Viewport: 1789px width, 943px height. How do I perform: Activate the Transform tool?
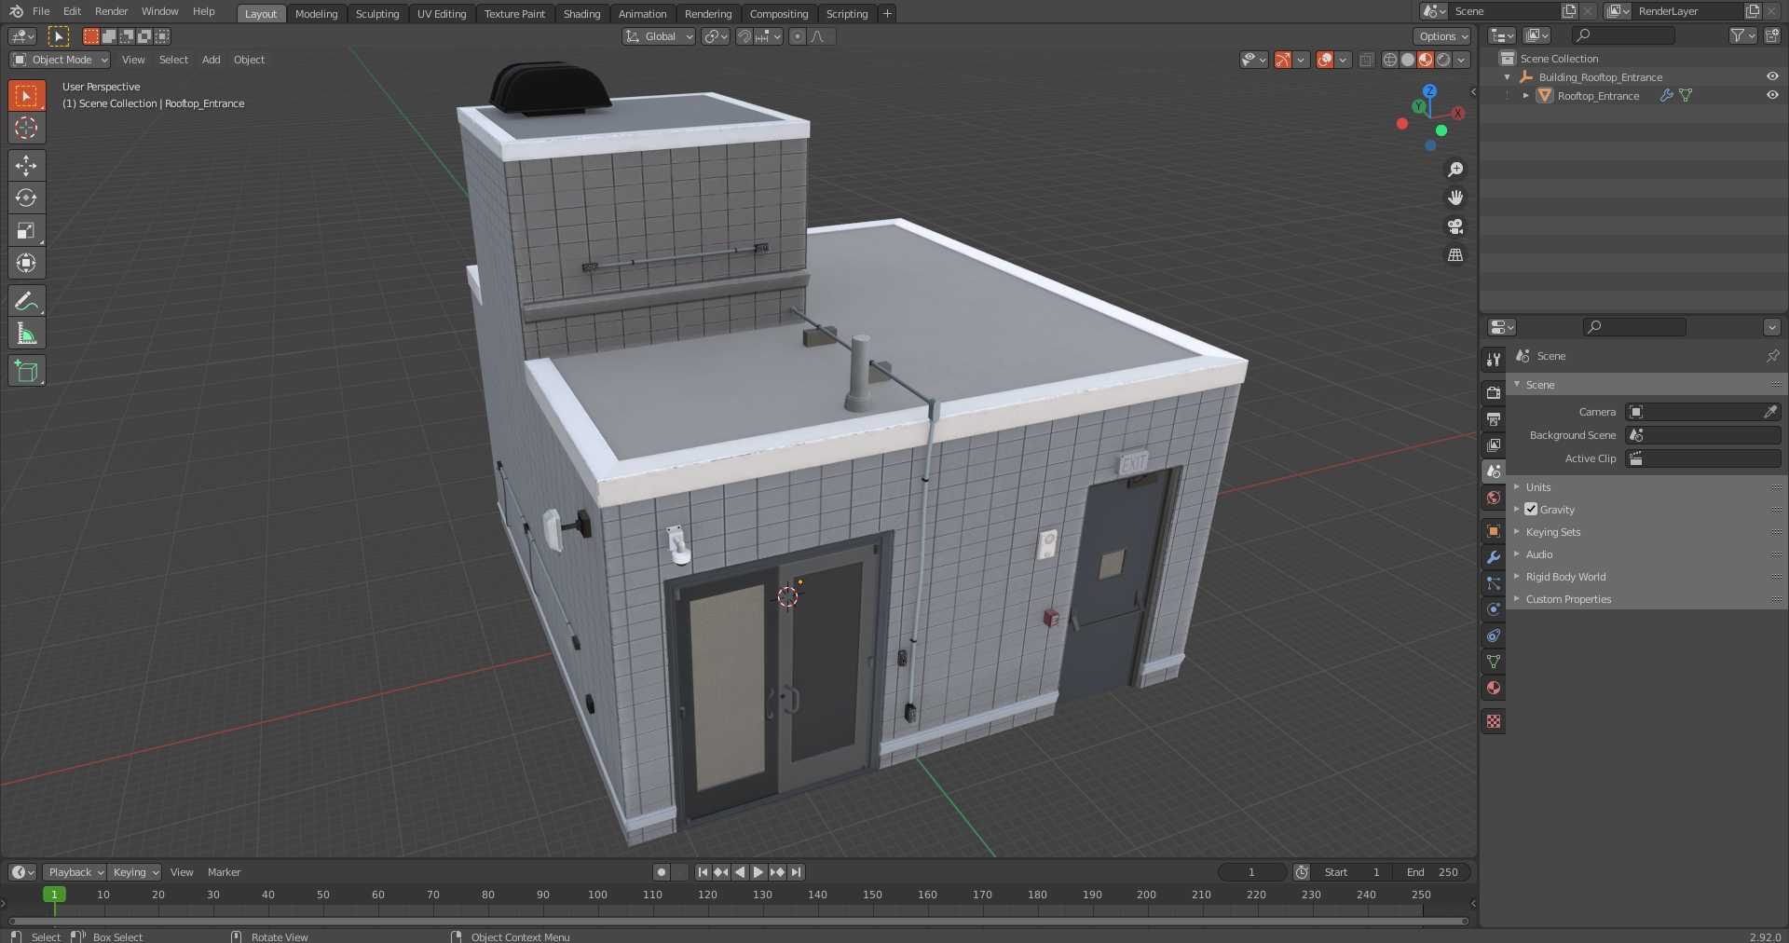coord(26,263)
